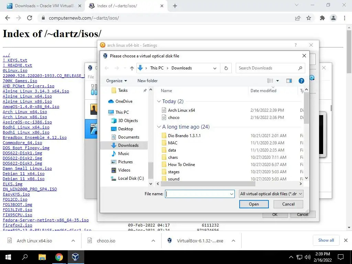The height and width of the screenshot is (264, 352).
Task: Open the file dialog help icon
Action: tap(301, 81)
